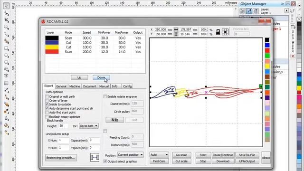The height and width of the screenshot is (171, 304).
Task: Open the Export tab
Action: tap(48, 86)
